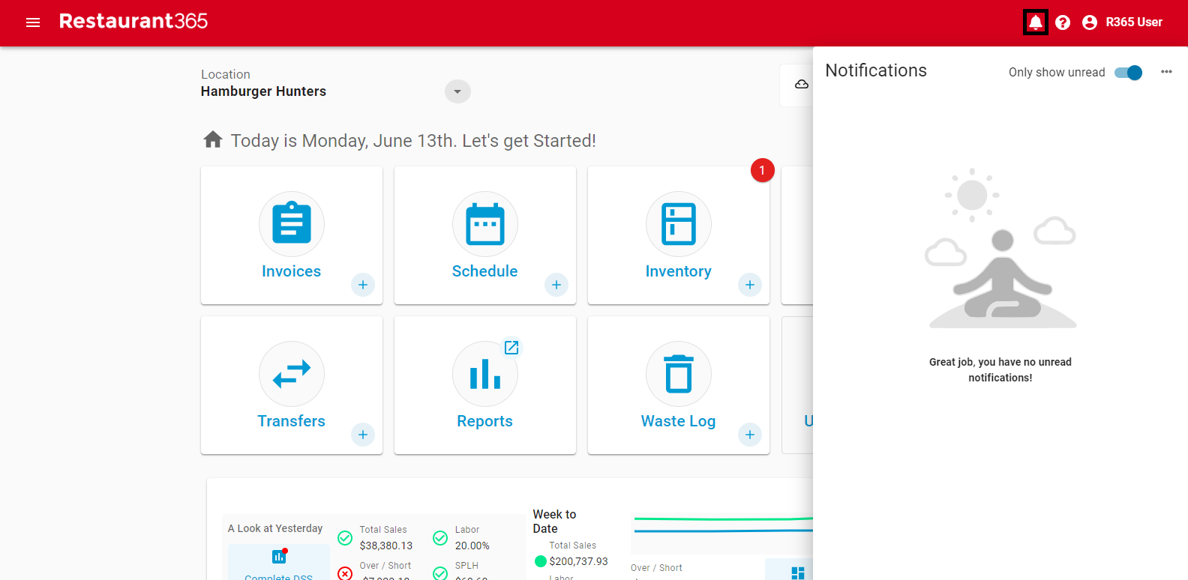Click the Over / Short red X icon

click(x=345, y=573)
